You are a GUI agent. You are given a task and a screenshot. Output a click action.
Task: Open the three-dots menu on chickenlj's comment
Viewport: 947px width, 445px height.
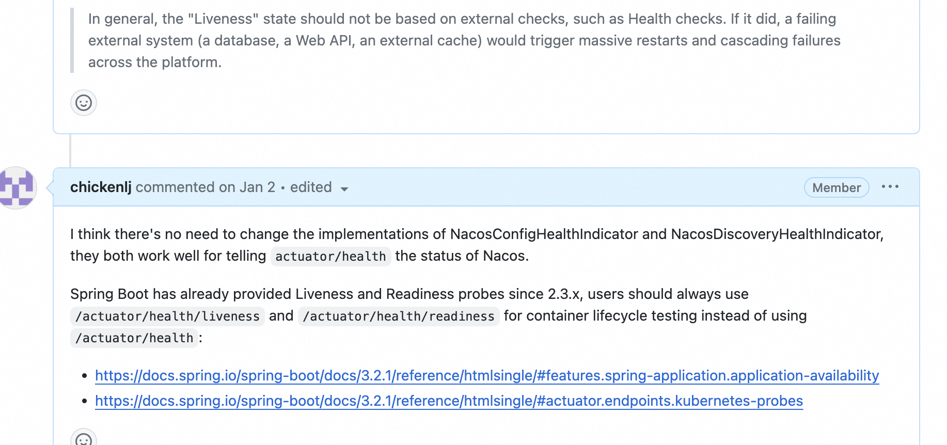890,187
